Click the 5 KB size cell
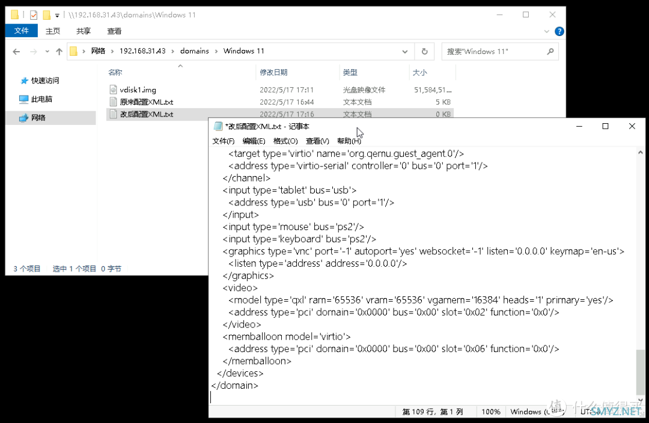Viewport: 649px width, 423px height. pos(443,102)
